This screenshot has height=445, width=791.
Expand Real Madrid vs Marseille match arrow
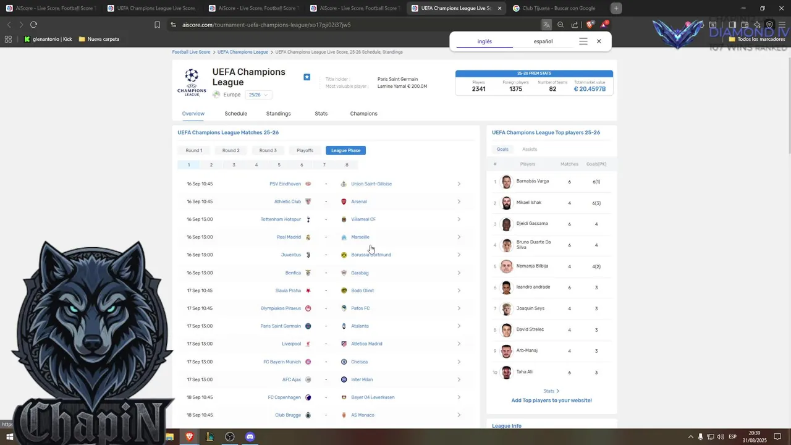tap(459, 237)
